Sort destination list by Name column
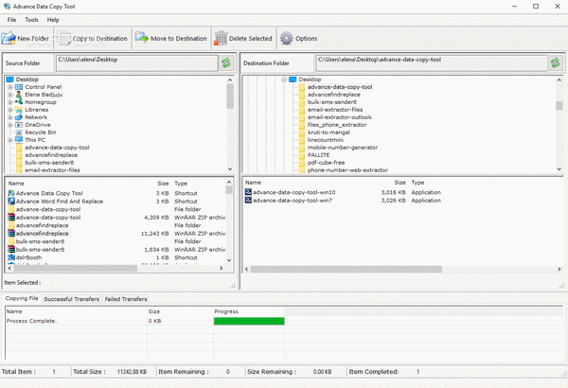This screenshot has height=388, width=568. coord(253,183)
